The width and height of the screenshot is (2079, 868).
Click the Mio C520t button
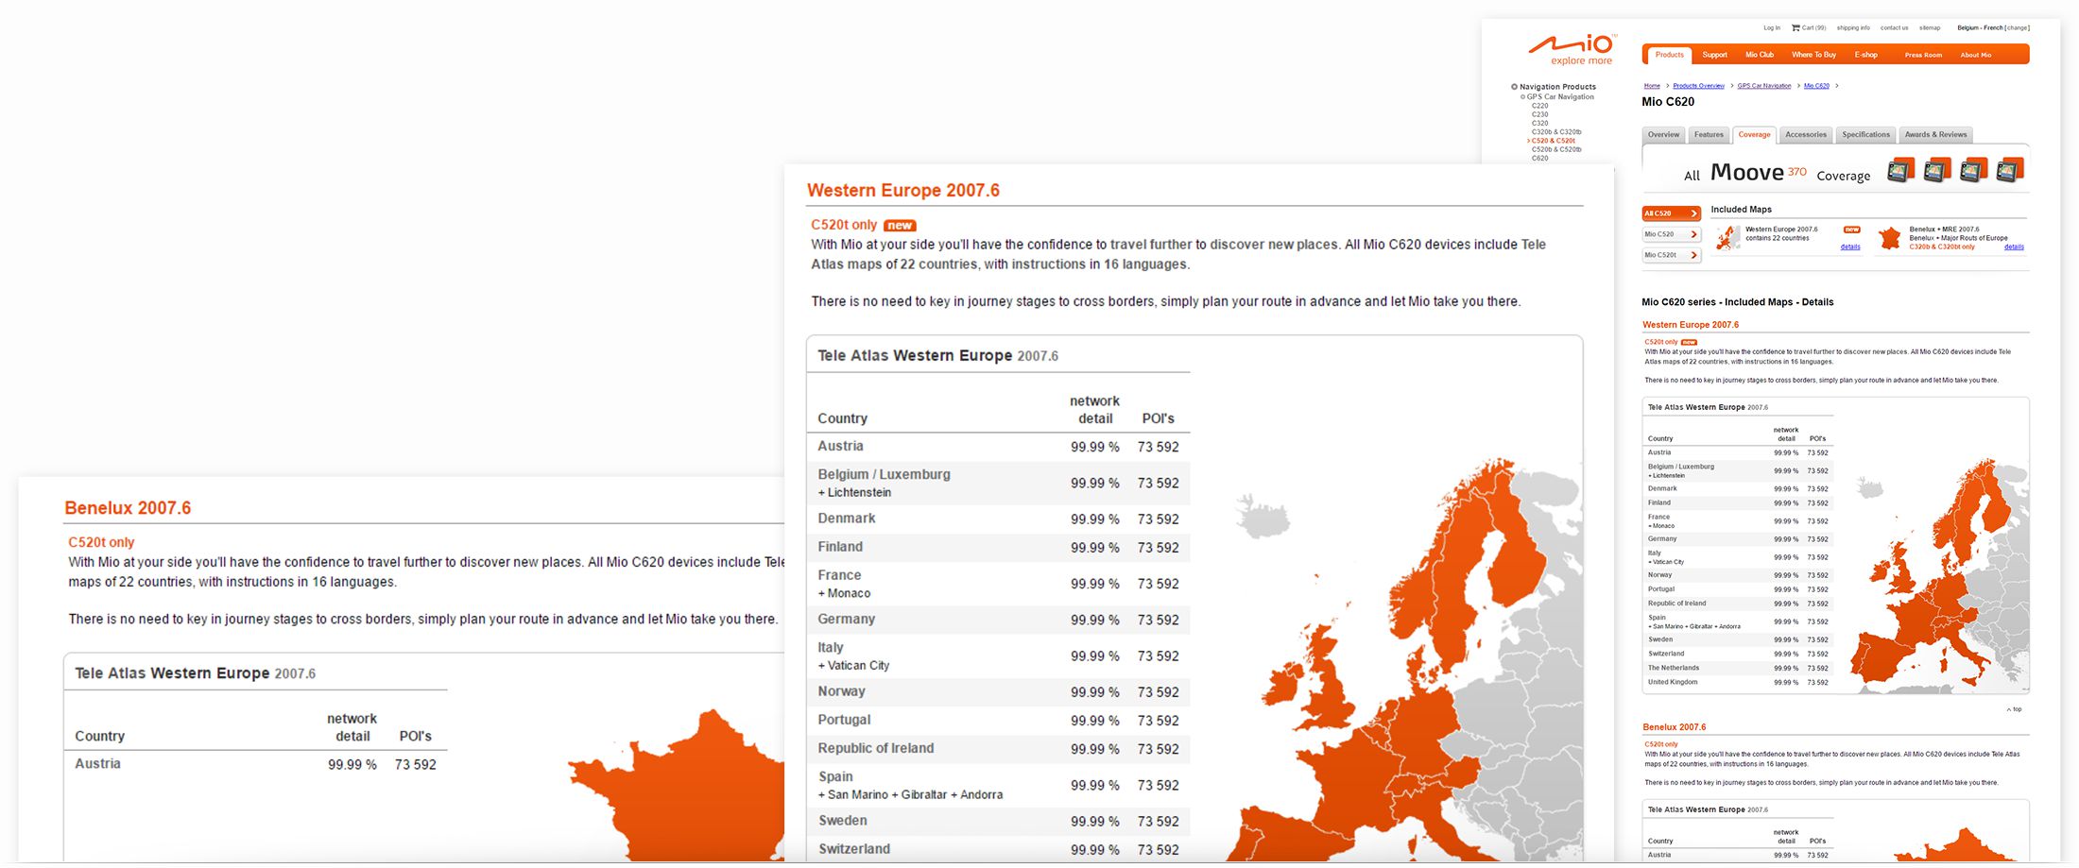(x=1671, y=255)
